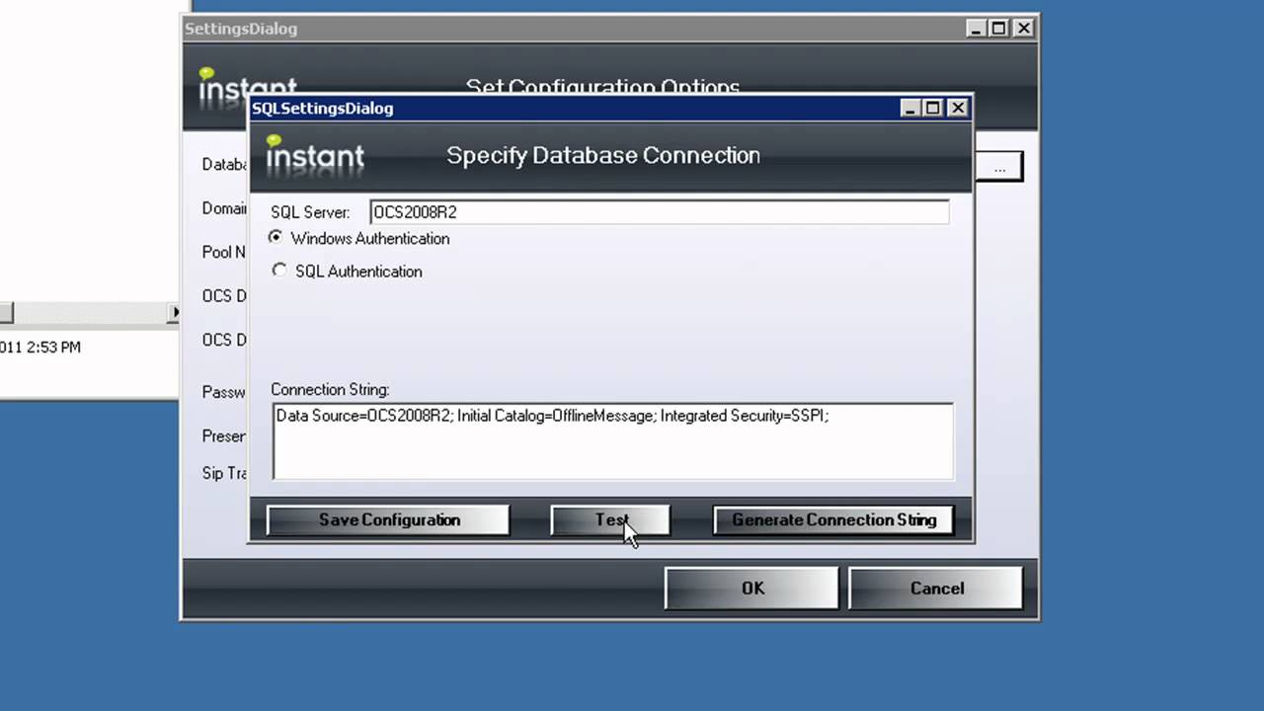Image resolution: width=1264 pixels, height=711 pixels.
Task: Maximize the SettingsDialog window
Action: pos(999,29)
